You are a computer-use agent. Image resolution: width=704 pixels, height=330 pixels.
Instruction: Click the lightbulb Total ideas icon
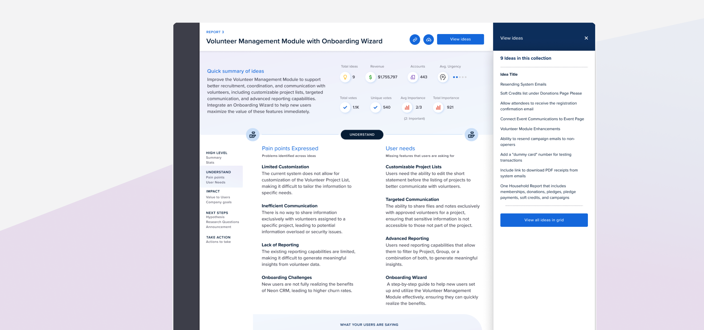click(x=345, y=77)
